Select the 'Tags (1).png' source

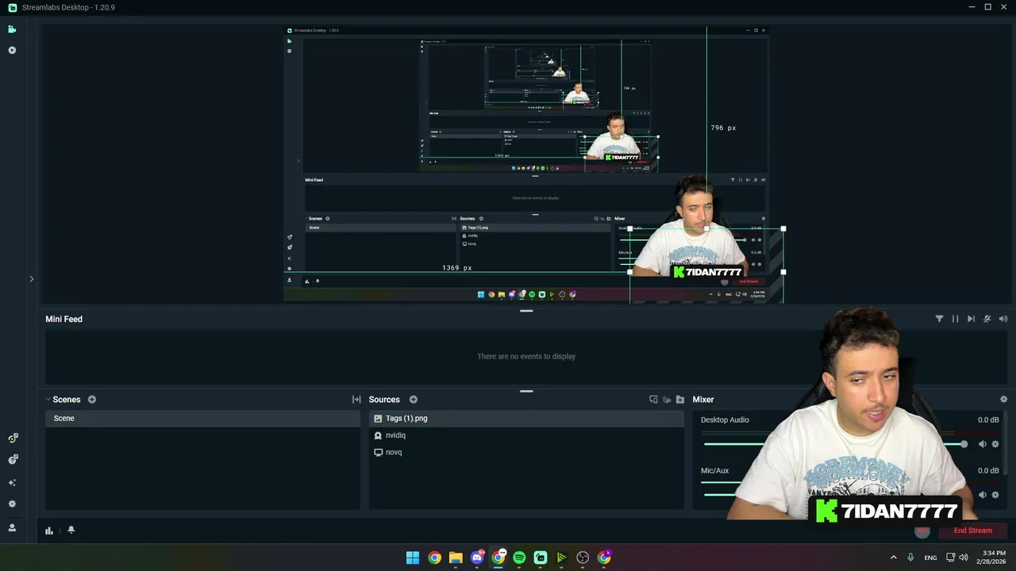(525, 418)
